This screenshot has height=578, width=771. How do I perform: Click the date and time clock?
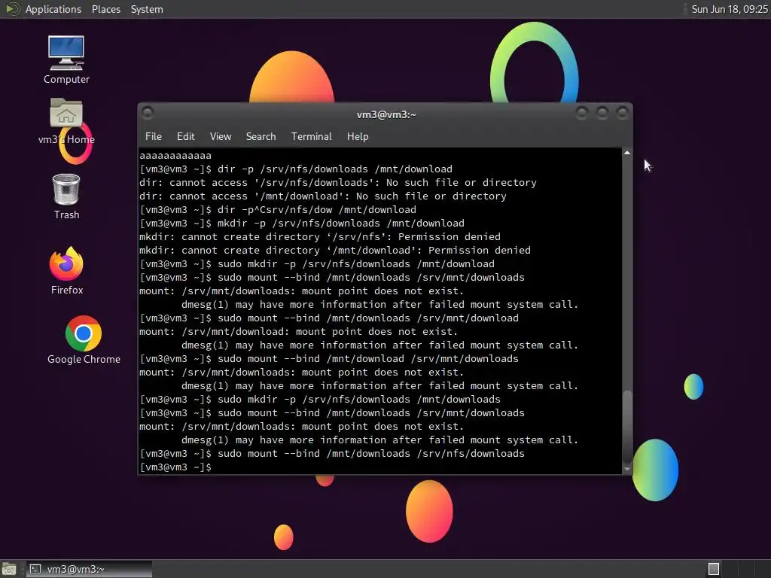click(729, 9)
